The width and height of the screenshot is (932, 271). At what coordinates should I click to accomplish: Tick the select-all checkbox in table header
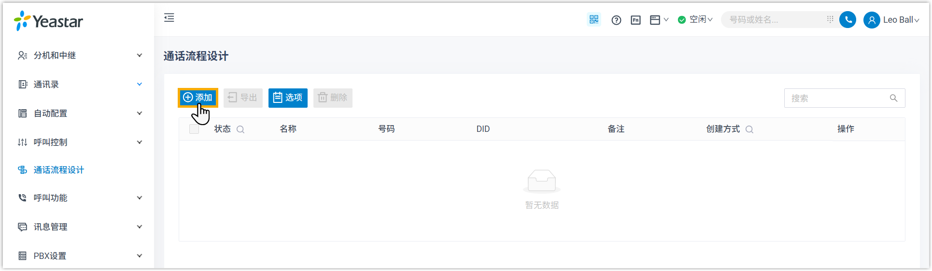click(194, 129)
